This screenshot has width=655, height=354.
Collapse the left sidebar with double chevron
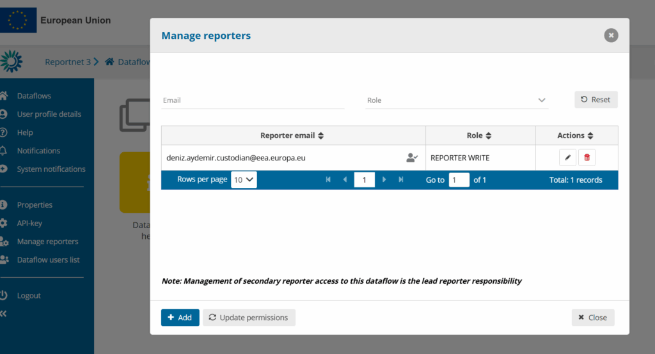(4, 314)
